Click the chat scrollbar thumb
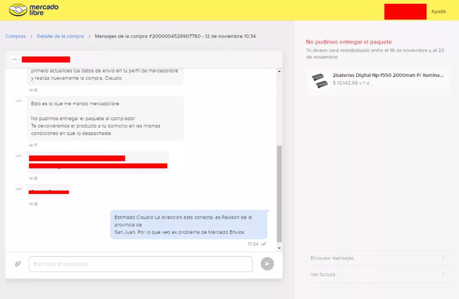459x299 pixels. coord(279,193)
